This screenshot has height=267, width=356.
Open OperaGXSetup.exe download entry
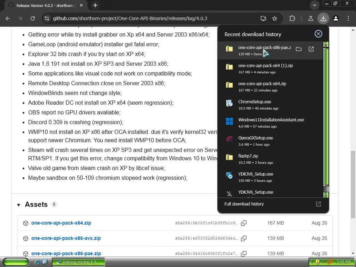[270, 141]
